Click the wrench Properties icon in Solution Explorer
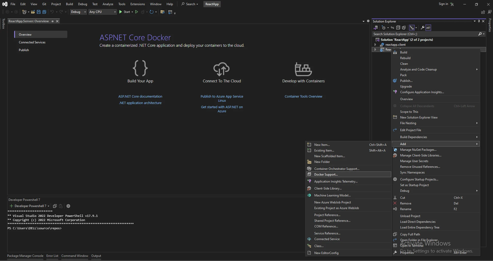 [x=422, y=28]
